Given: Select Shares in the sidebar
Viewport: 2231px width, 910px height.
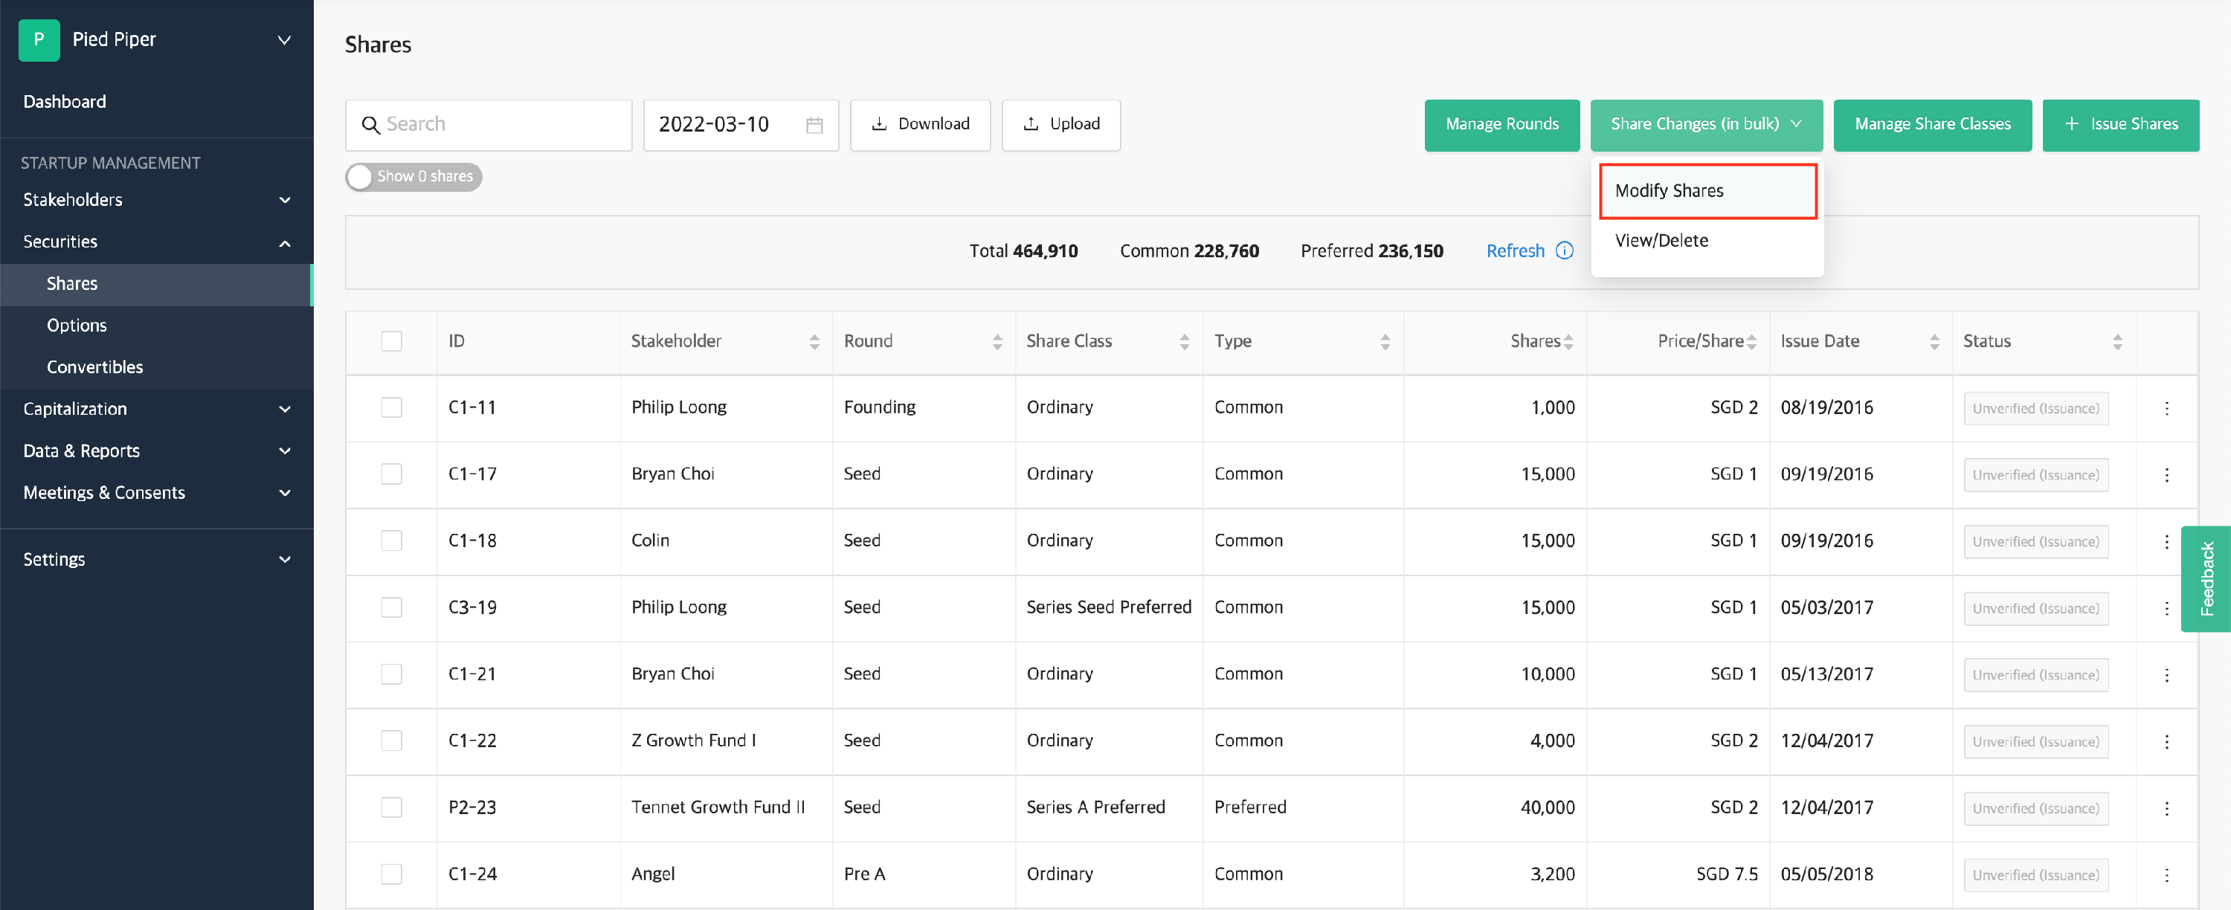Looking at the screenshot, I should 157,284.
